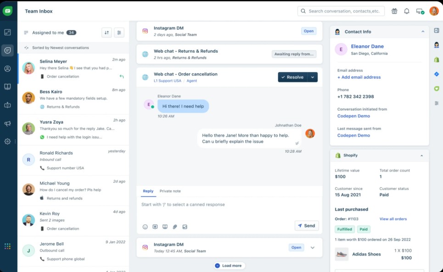Collapse the Shopify panel
Viewport: 443px width, 272px height.
(421, 155)
